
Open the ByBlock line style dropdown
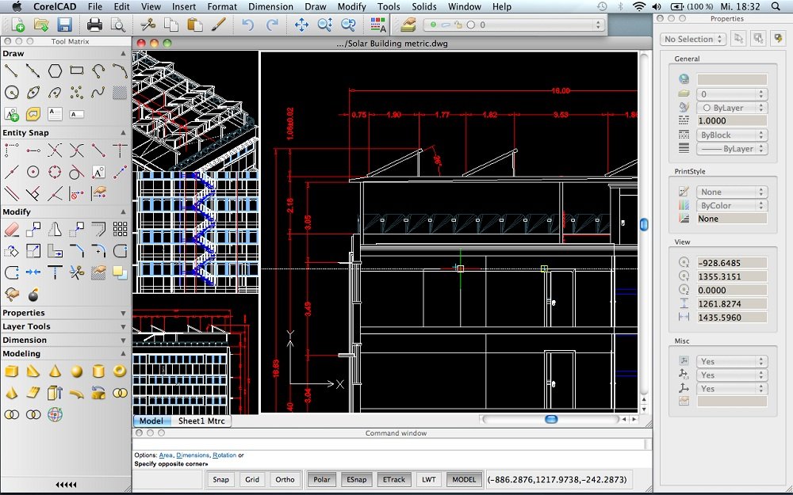coord(731,135)
